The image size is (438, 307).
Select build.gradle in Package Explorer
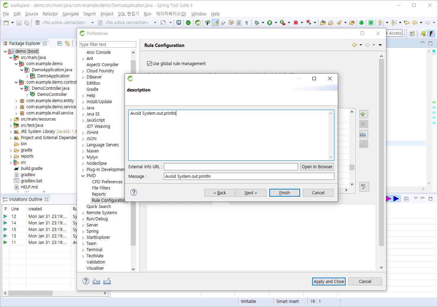click(x=31, y=168)
